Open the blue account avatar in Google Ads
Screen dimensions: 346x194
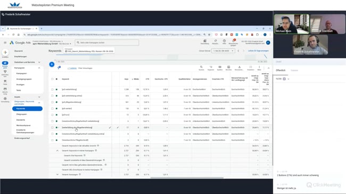(268, 42)
